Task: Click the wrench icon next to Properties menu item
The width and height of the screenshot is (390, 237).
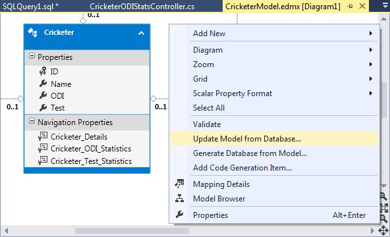Action: point(179,215)
